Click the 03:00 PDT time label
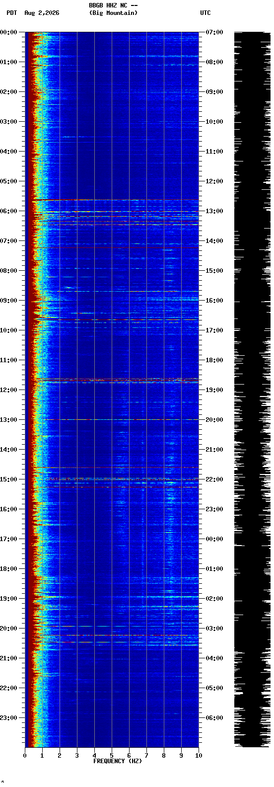 coord(9,122)
